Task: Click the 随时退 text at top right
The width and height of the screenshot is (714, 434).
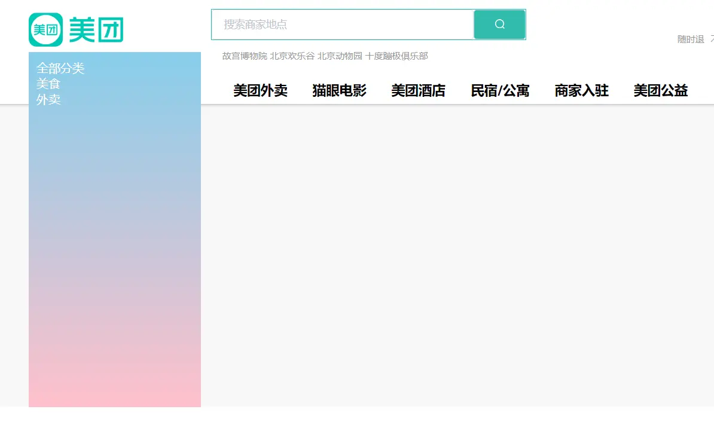Action: point(691,39)
